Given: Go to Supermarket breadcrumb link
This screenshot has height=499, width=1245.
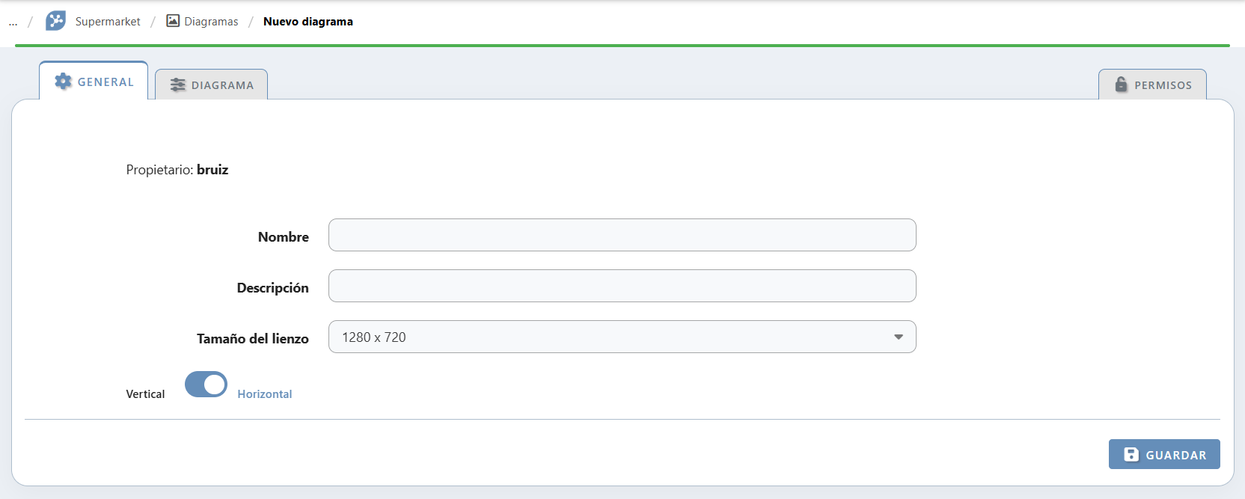Looking at the screenshot, I should point(108,22).
